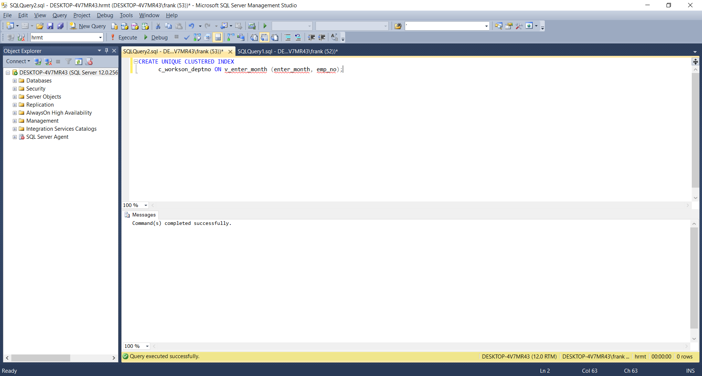This screenshot has width=702, height=376.
Task: Expand the SQL Server Agent node
Action: point(15,137)
